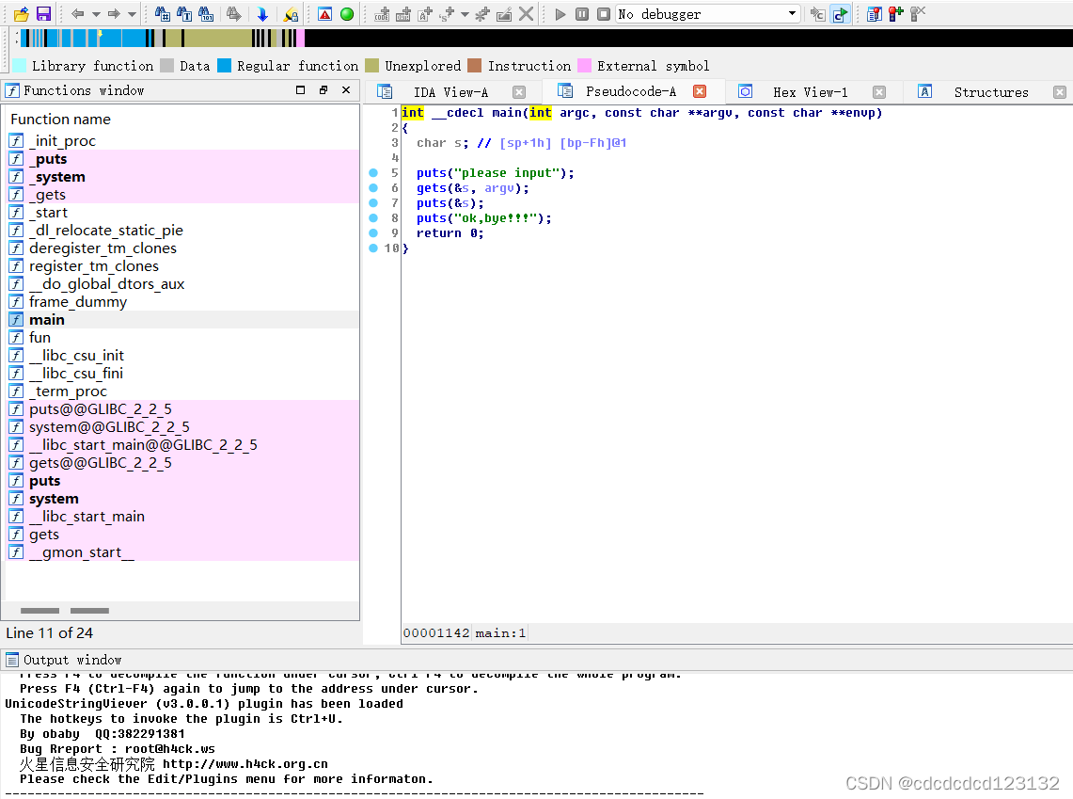Pause the process with the pause button
Viewport: 1073px width, 799px height.
coord(582,14)
